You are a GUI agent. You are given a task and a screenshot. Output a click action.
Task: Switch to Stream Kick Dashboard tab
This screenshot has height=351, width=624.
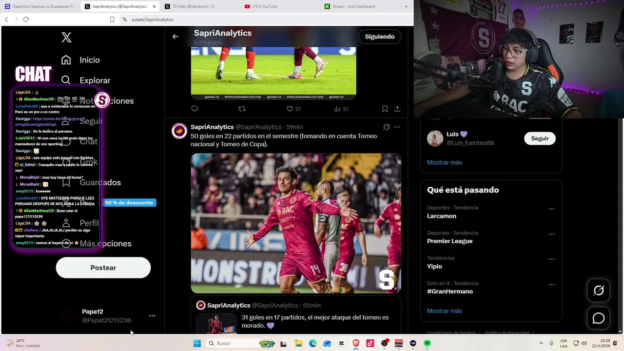(359, 6)
